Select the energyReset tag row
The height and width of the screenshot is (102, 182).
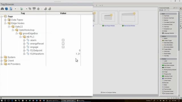[x=37, y=44]
